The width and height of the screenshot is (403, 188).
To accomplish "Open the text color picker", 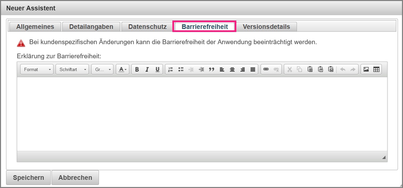I will pos(123,69).
